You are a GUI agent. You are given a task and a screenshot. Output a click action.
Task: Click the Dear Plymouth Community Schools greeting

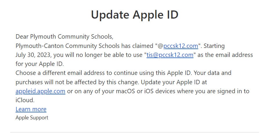(x=64, y=37)
